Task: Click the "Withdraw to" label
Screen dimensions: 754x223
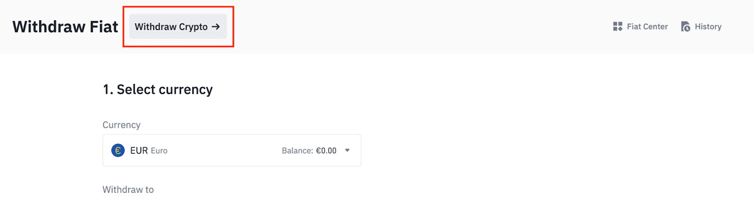Action: pyautogui.click(x=128, y=190)
